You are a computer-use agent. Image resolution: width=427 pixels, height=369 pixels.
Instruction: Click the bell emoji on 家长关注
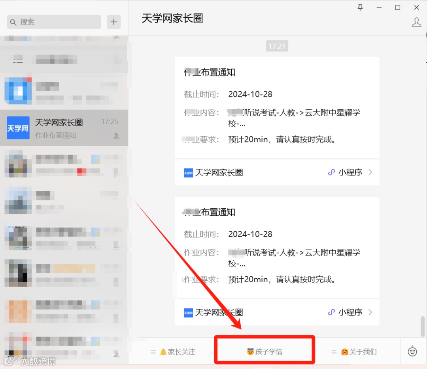pyautogui.click(x=163, y=352)
